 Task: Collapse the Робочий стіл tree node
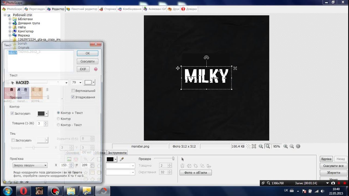(5, 15)
